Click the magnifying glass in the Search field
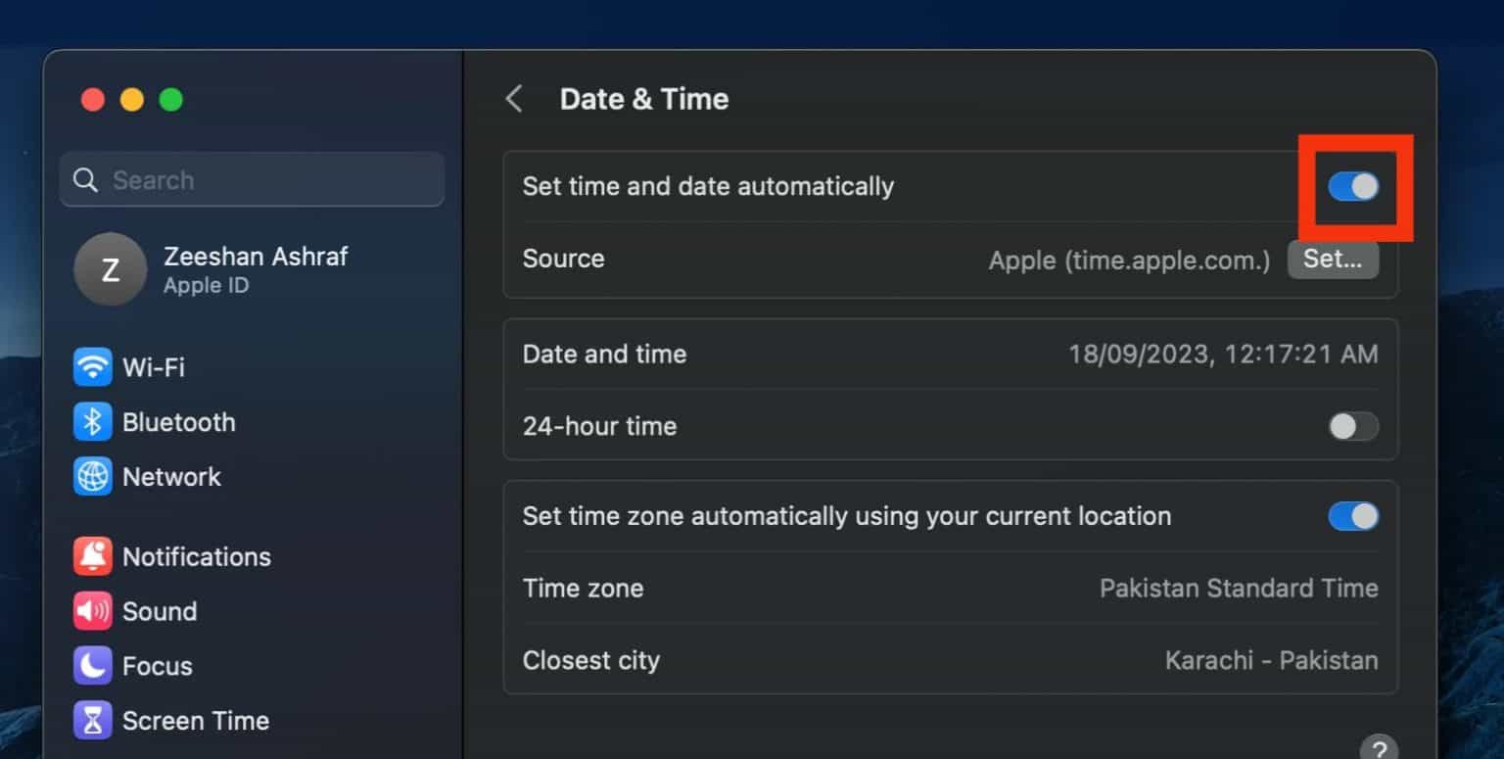The image size is (1504, 759). pyautogui.click(x=85, y=179)
